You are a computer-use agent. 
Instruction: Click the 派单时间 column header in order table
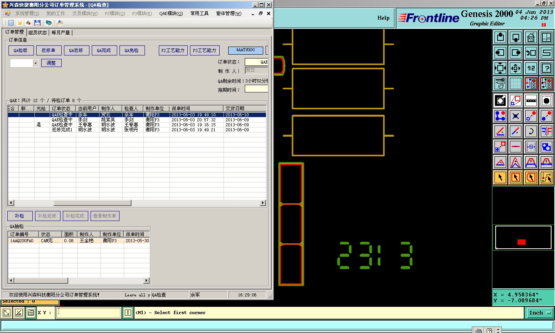click(196, 109)
